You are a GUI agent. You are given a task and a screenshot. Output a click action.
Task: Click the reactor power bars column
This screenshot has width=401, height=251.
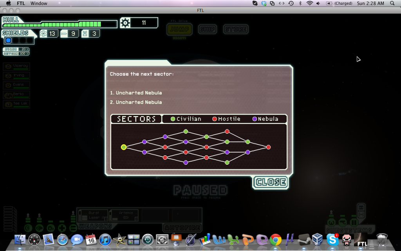[8, 219]
